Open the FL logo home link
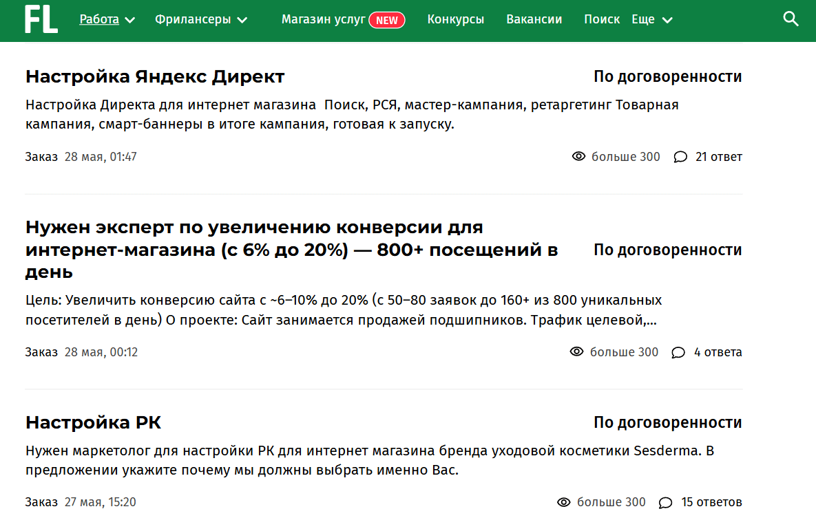 [x=41, y=19]
